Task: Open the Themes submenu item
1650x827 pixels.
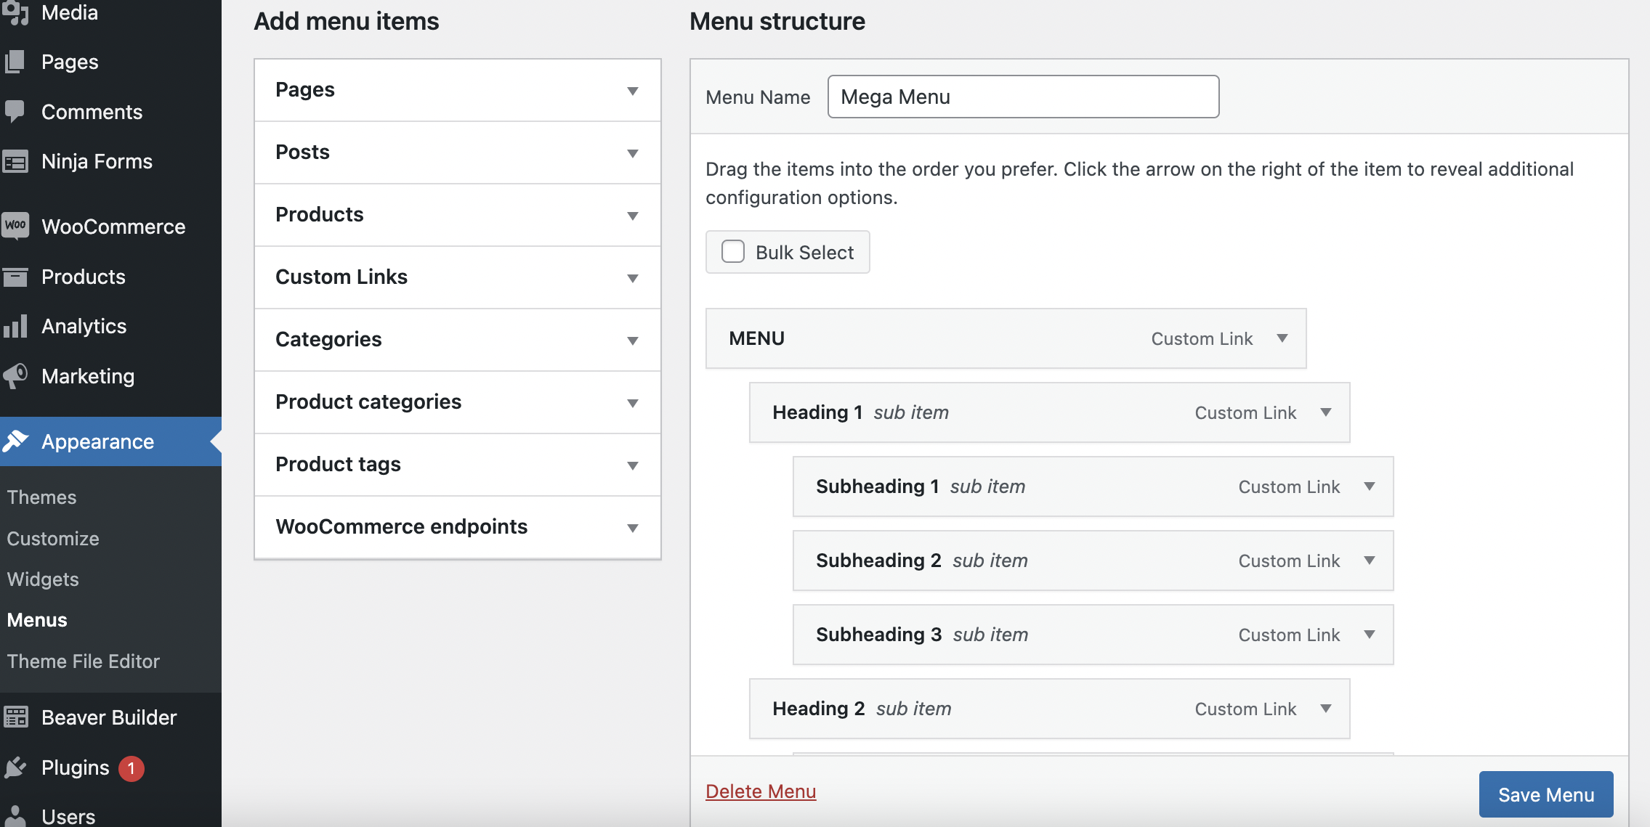Action: tap(42, 497)
